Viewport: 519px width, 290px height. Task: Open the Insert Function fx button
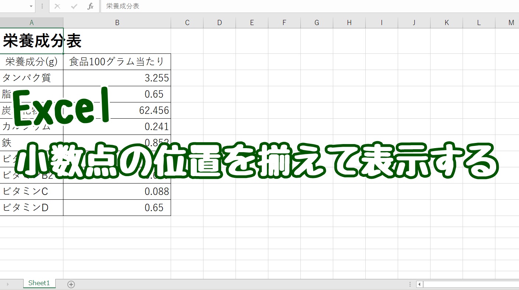(90, 6)
